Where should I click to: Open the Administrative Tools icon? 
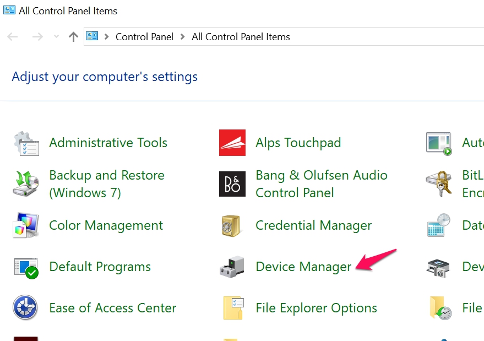26,143
